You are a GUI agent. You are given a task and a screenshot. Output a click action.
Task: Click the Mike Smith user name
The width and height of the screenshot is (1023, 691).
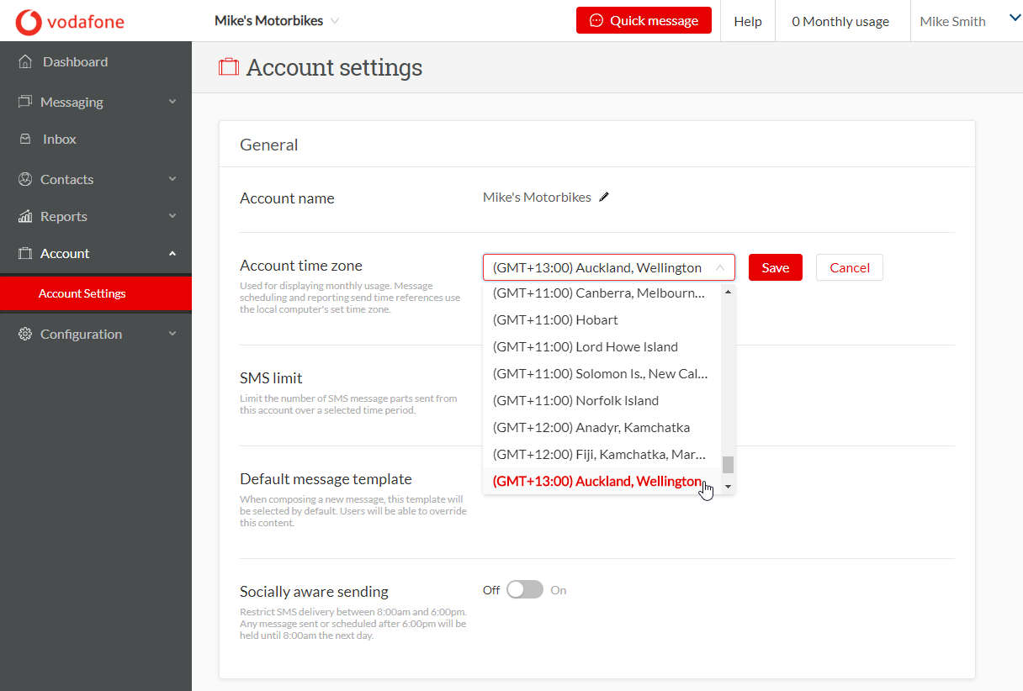953,21
